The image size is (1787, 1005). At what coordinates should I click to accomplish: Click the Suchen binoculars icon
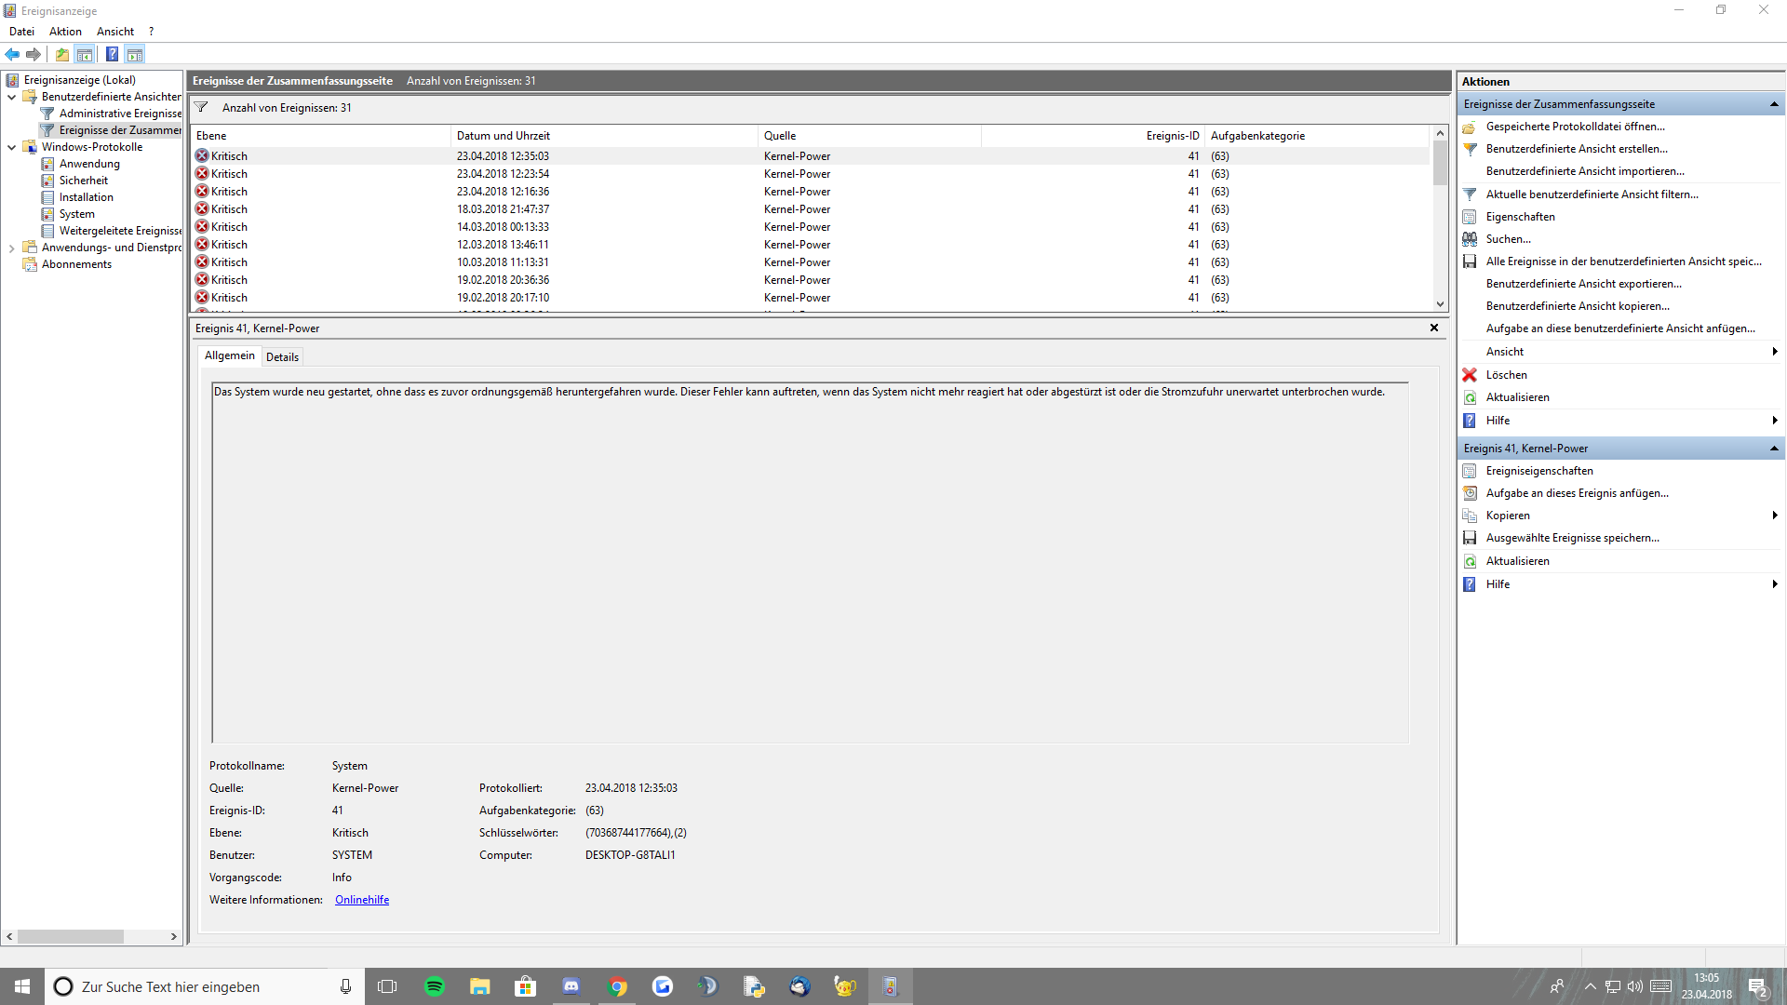click(1470, 239)
